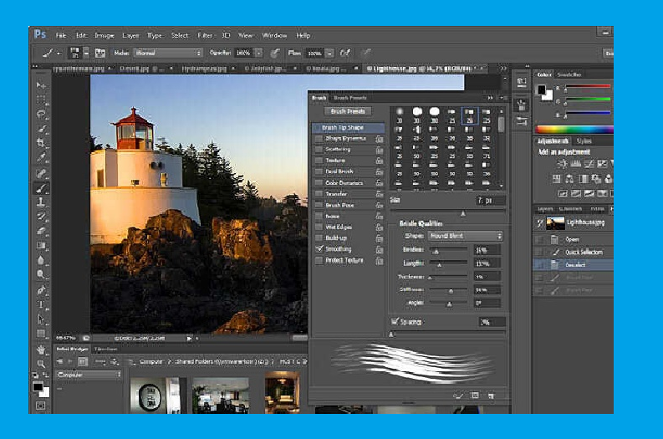The height and width of the screenshot is (439, 663).
Task: Collapse the Brush panel with double arrows
Action: pos(491,98)
